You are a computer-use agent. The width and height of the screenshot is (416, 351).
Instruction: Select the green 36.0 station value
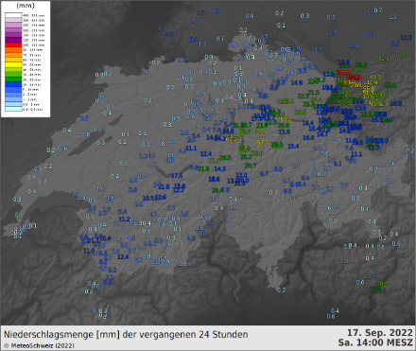pyautogui.click(x=400, y=55)
